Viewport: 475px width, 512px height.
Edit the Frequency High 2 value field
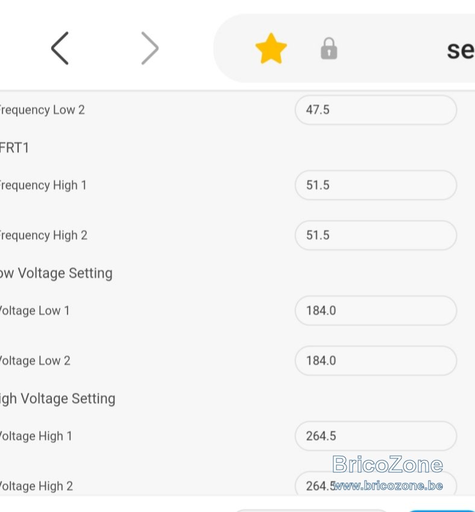tap(376, 235)
